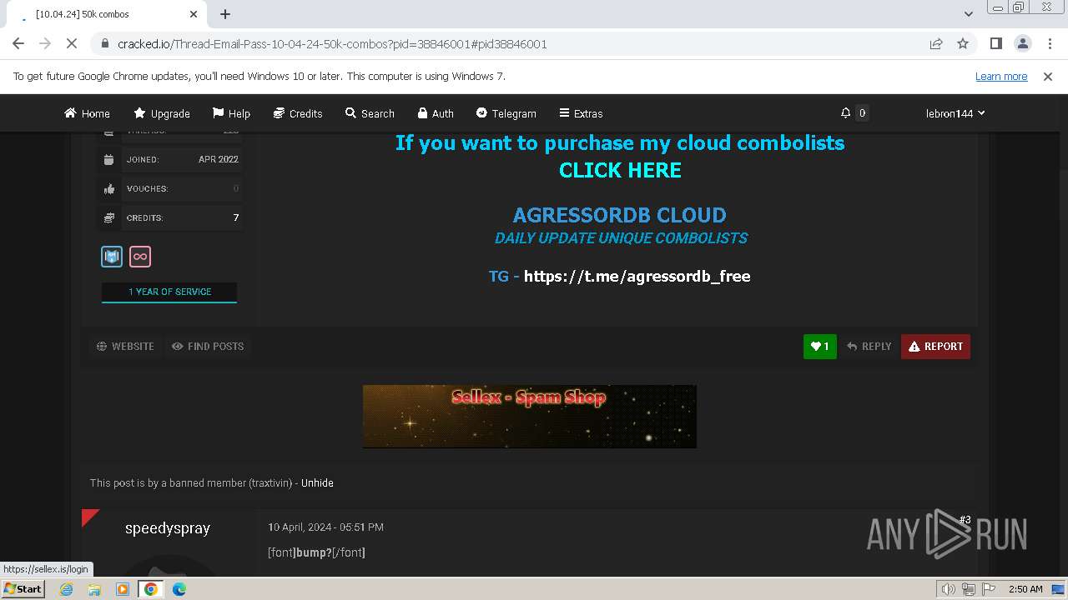Screen dimensions: 1068x600
Task: Click the taskbar clock showing 2:50 AM
Action: (1025, 589)
